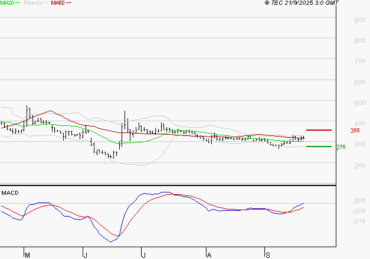
Task: Click the 900 price axis label
Action: tap(359, 20)
